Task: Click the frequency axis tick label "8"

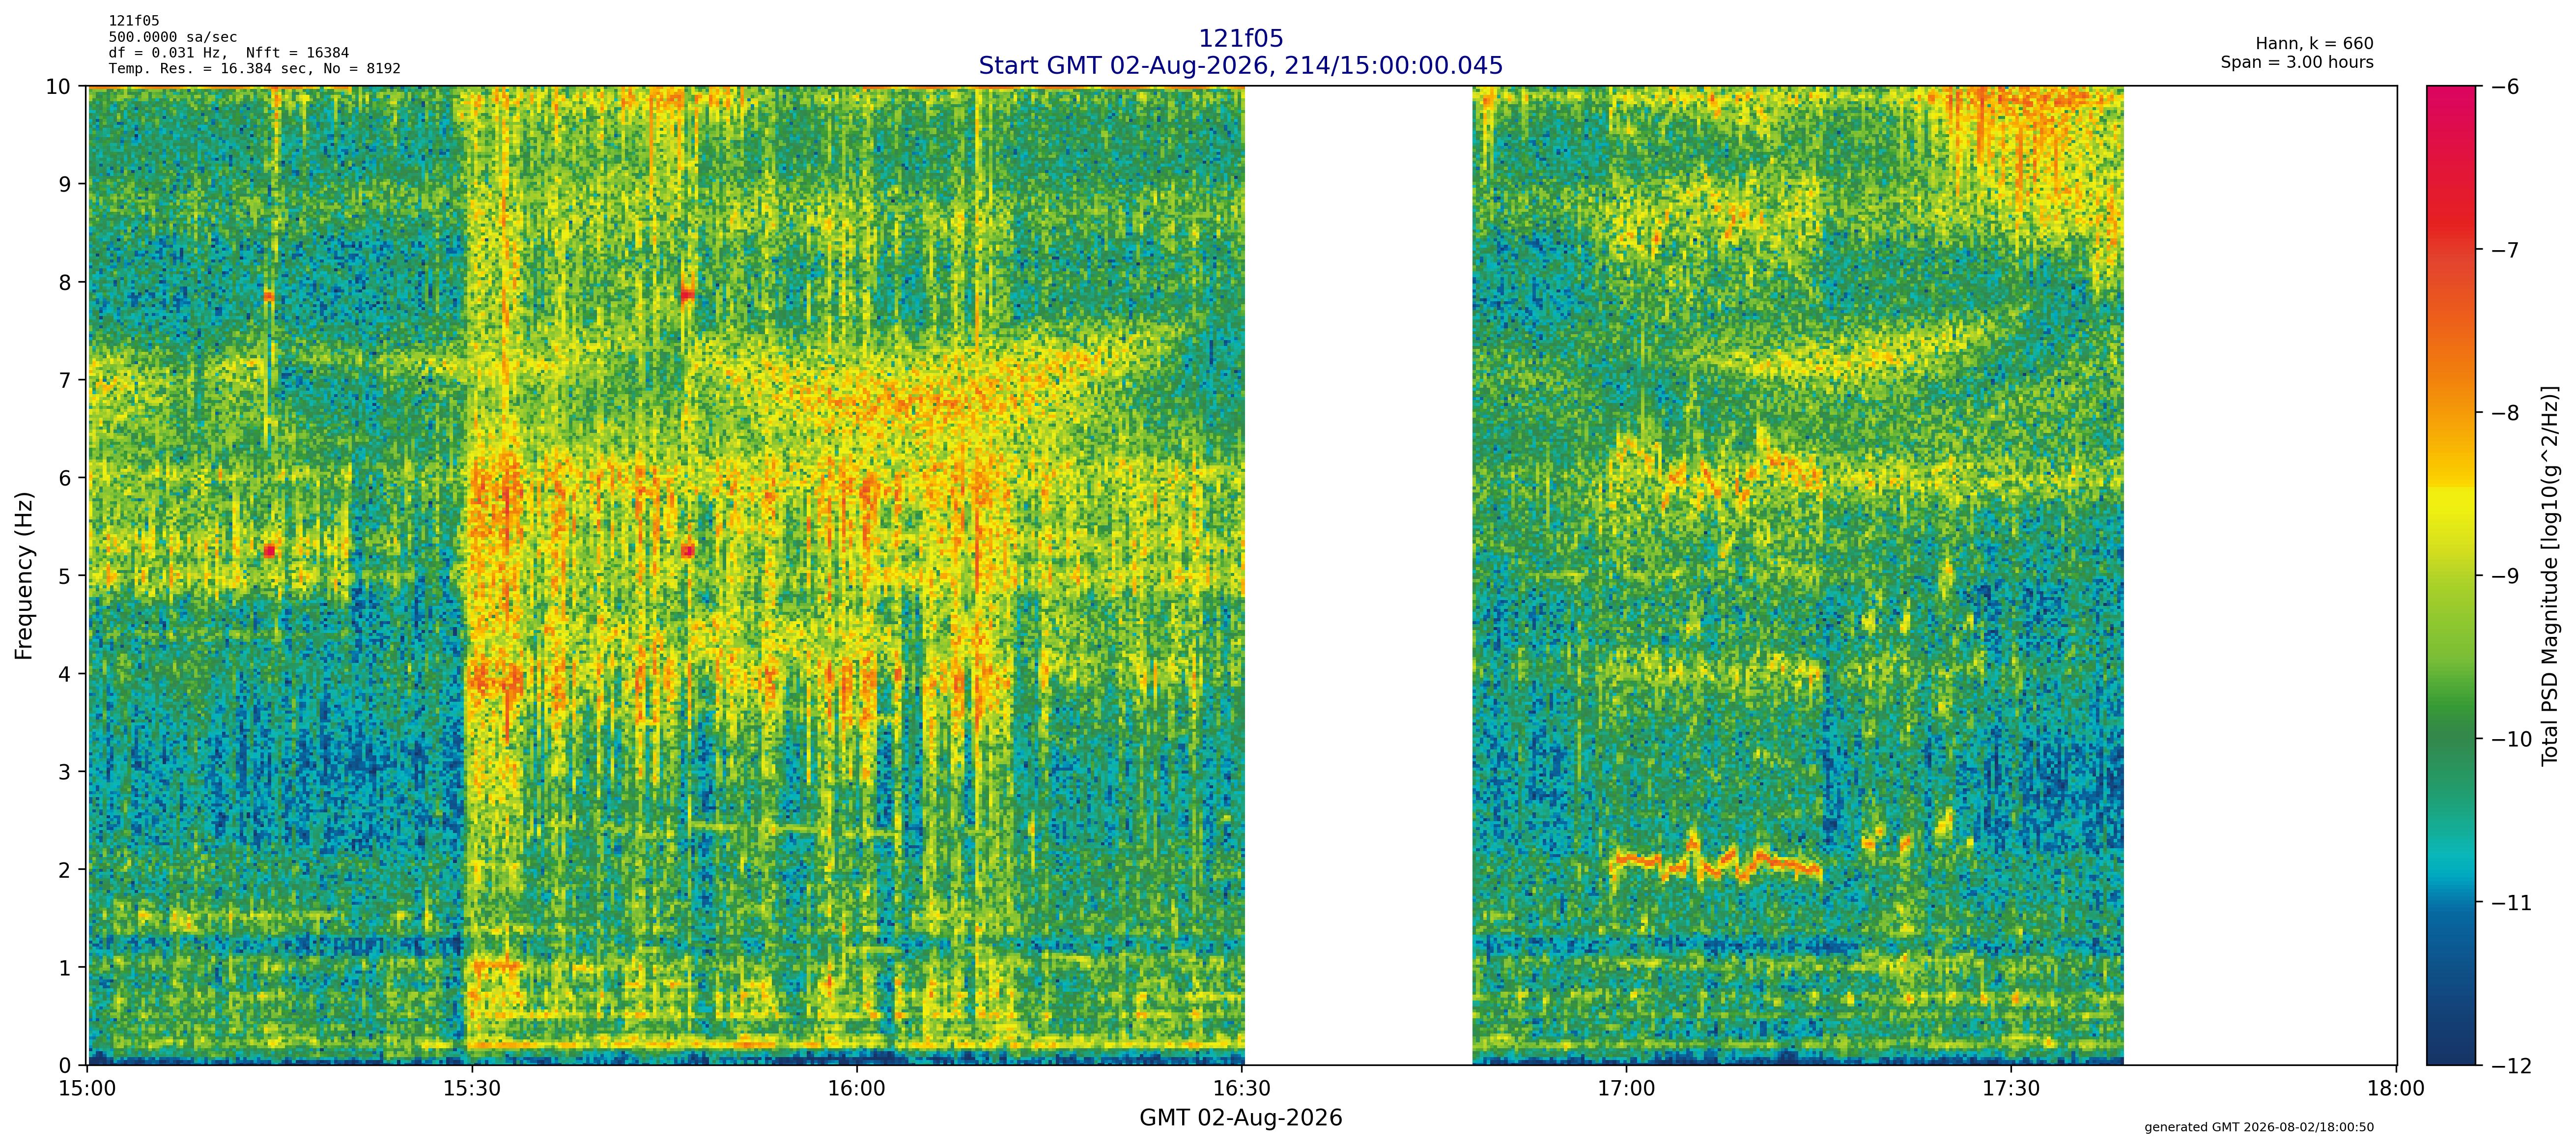Action: pos(65,282)
